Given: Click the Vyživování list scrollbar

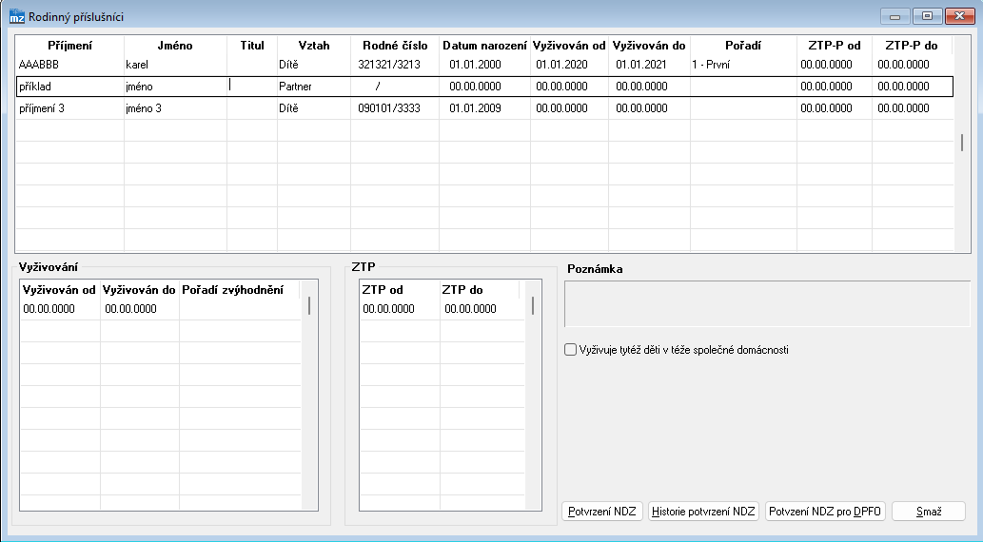Looking at the screenshot, I should click(308, 305).
